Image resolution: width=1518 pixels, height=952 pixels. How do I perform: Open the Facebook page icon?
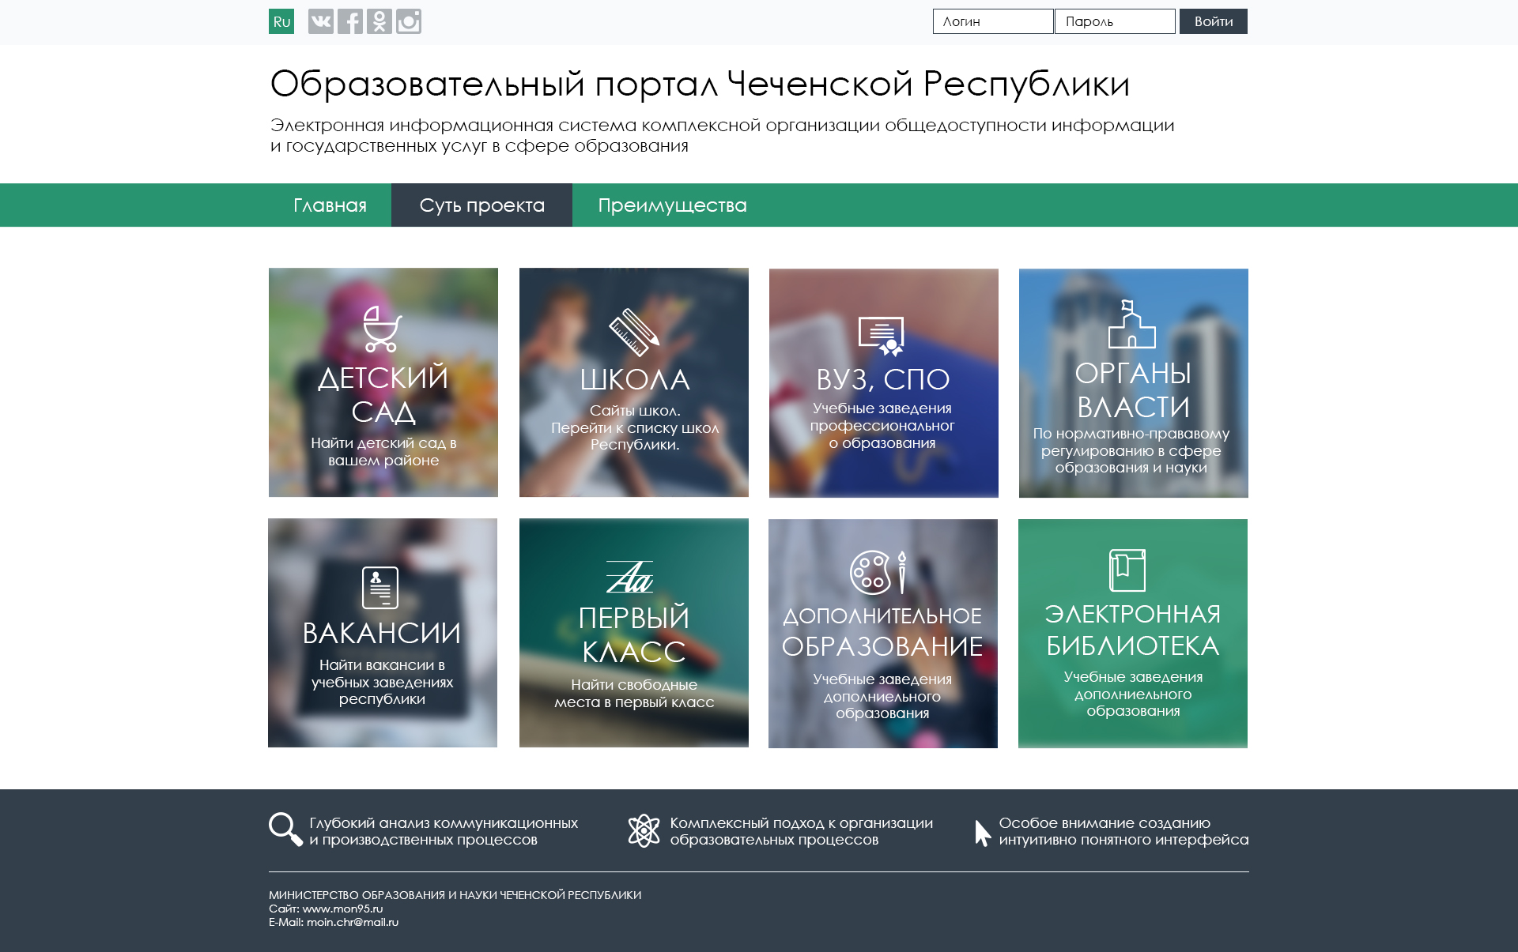pos(350,21)
